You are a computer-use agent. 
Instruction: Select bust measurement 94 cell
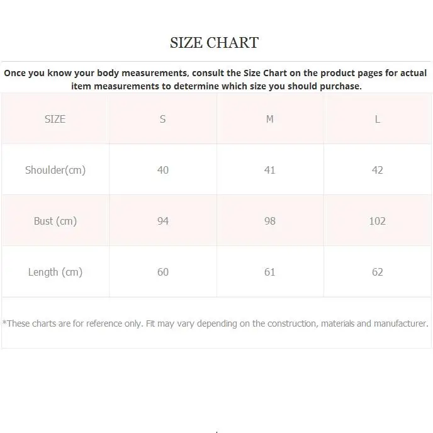162,221
